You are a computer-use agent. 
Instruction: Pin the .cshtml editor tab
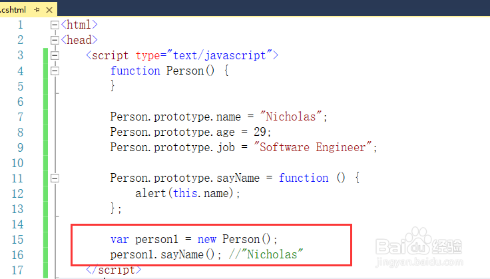[37, 10]
